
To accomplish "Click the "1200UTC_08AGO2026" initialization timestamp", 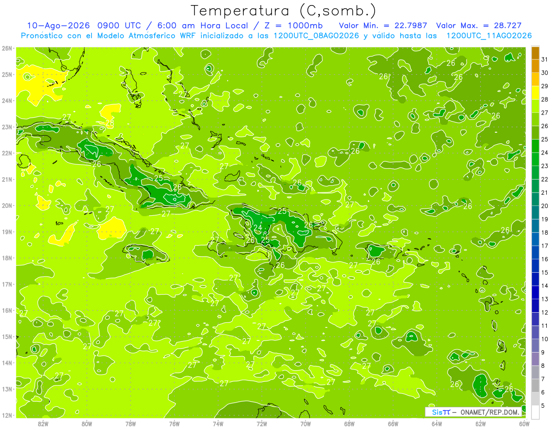I will (317, 36).
